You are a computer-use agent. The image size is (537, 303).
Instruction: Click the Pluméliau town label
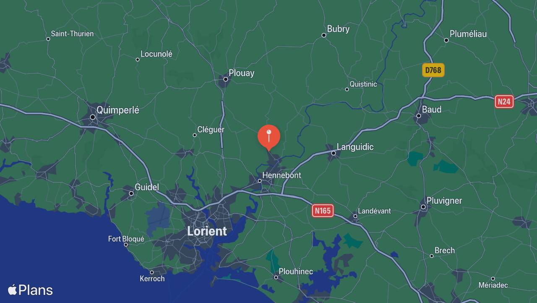pos(468,34)
